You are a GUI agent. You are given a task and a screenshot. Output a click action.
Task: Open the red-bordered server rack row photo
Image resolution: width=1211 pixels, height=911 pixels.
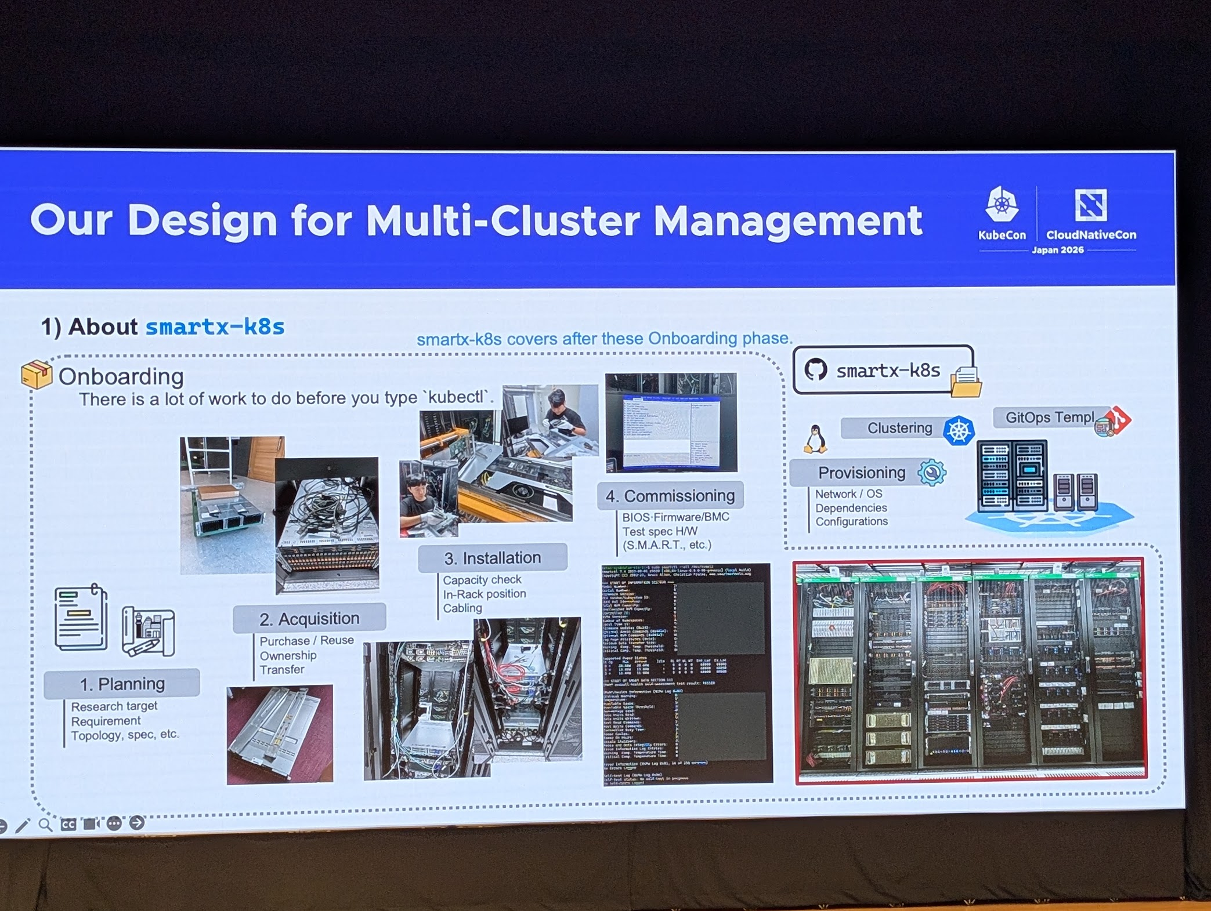coord(971,672)
